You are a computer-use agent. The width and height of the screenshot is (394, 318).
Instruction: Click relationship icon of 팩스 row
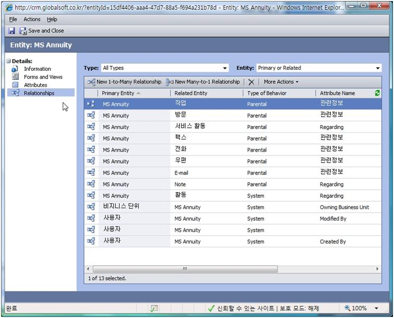click(91, 138)
